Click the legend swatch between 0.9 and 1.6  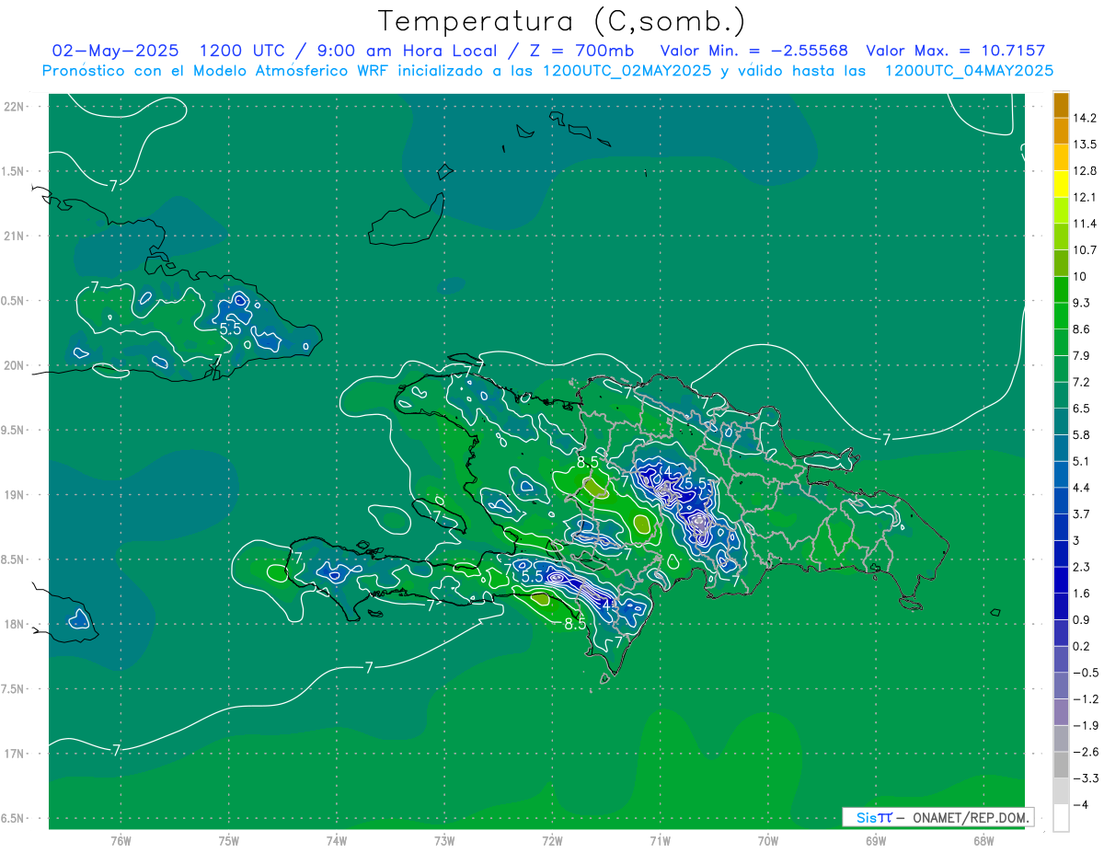(x=1061, y=606)
